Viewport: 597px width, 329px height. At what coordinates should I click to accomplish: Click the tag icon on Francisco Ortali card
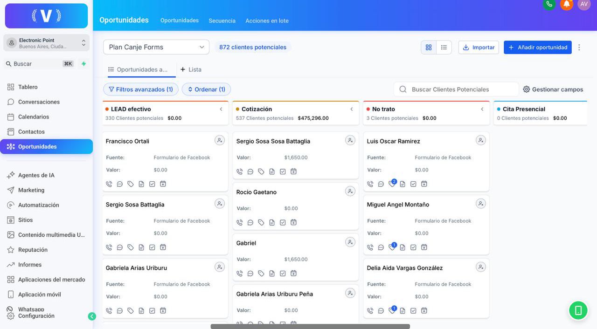pyautogui.click(x=131, y=184)
